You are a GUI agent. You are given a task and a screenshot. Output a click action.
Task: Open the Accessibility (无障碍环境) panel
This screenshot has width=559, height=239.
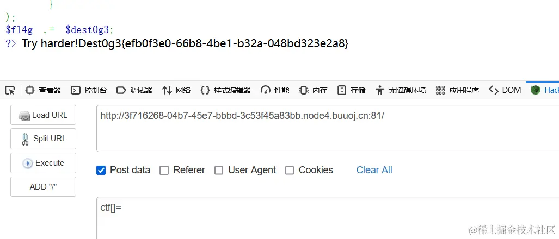[401, 90]
